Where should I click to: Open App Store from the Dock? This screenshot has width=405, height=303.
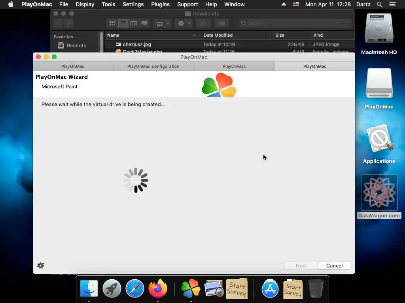point(270,288)
